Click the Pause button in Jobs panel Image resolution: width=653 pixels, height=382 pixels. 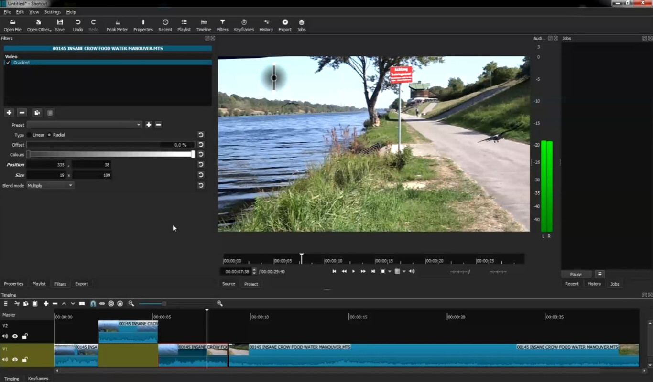(x=576, y=274)
